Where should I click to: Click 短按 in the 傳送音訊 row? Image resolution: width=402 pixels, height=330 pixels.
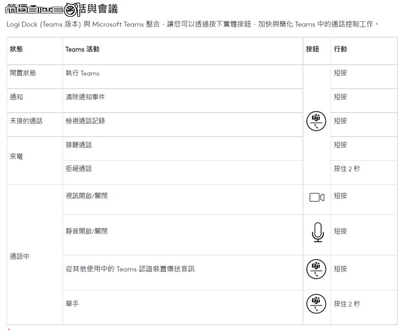tap(340, 269)
